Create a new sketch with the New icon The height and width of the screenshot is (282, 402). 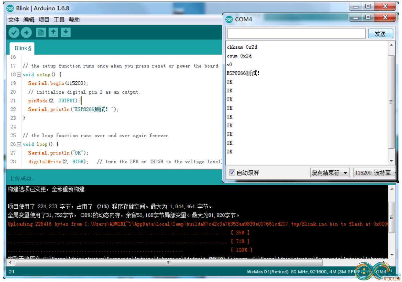41,32
